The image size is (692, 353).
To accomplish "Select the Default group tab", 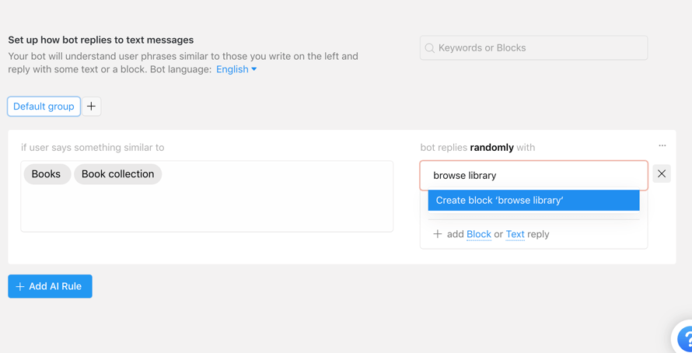I will 44,107.
